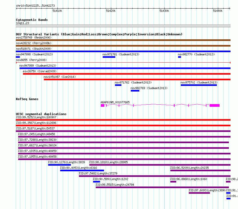The image size is (238, 209).
Task: Click short blue bar under nsv947998
Action: click(x=18, y=57)
